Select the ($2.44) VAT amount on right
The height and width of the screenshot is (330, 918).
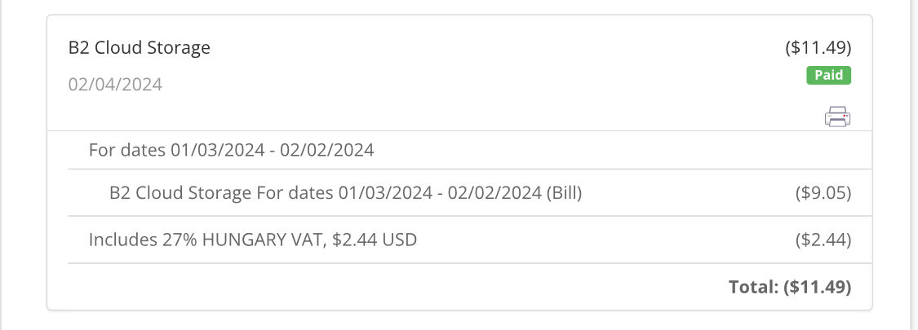point(823,240)
